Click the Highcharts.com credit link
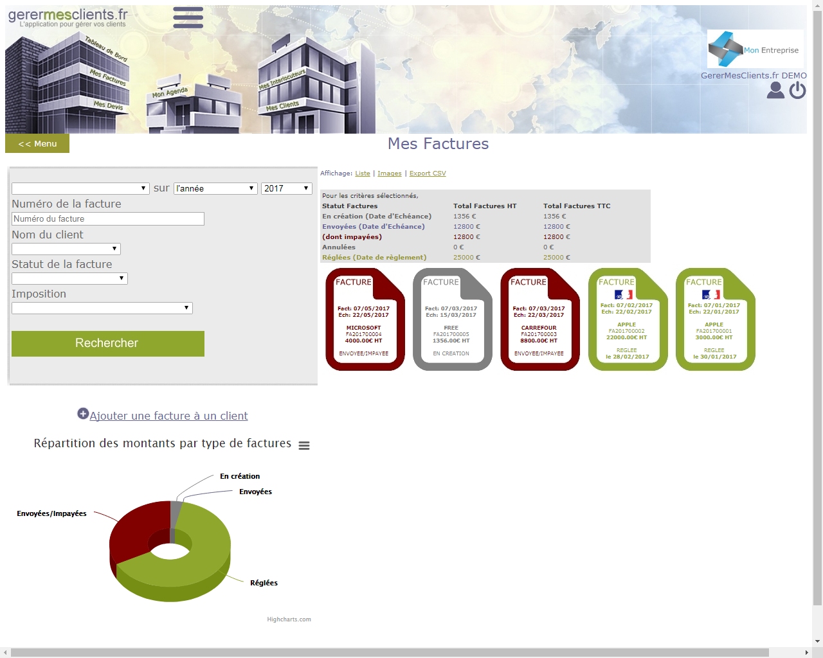Viewport: 823px width, 658px height. click(x=289, y=619)
